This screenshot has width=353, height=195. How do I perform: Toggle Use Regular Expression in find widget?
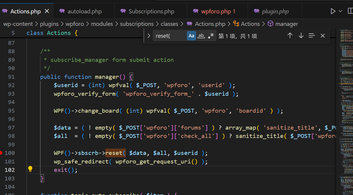[x=211, y=36]
